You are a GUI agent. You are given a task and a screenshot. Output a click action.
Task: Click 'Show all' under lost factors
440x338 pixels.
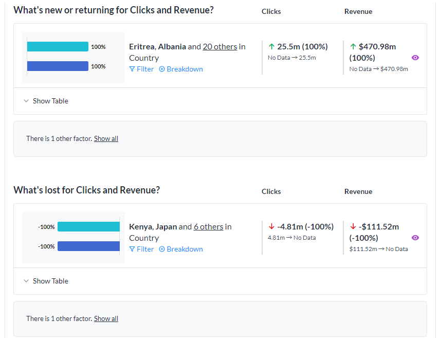point(106,318)
